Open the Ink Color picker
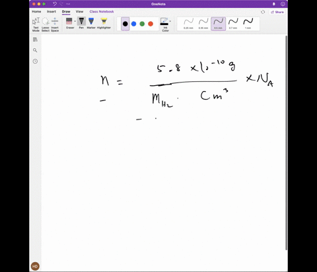Screen dimensions: 317x272 pyautogui.click(x=164, y=24)
